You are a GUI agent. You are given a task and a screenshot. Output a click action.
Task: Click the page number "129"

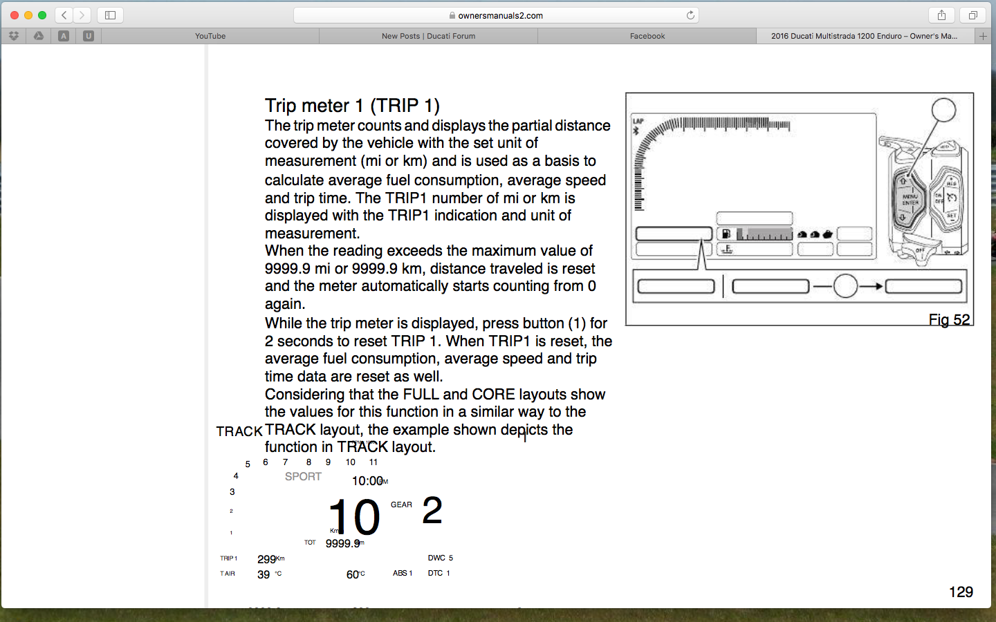tap(961, 592)
